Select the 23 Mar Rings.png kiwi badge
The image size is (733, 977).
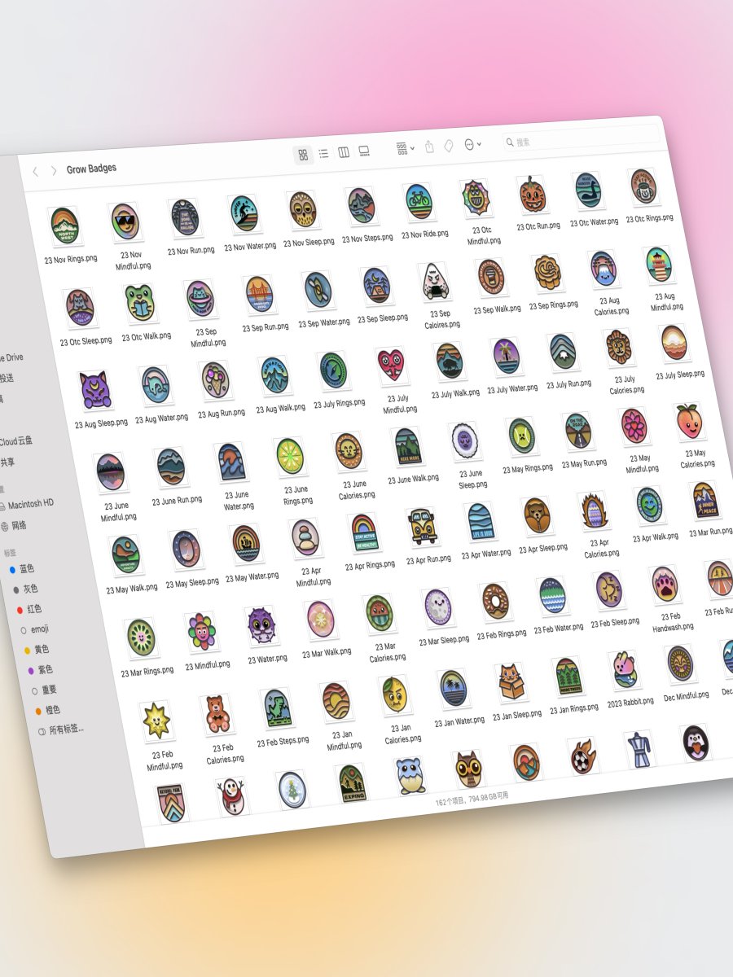click(141, 638)
